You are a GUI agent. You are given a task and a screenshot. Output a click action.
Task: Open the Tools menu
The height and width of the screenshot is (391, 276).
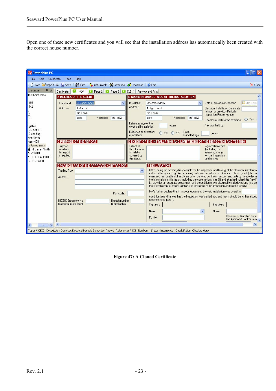point(68,79)
